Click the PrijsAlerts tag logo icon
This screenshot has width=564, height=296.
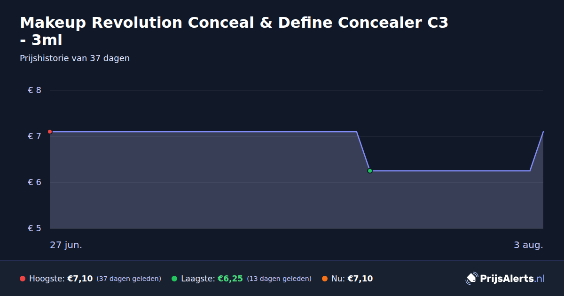tap(471, 279)
